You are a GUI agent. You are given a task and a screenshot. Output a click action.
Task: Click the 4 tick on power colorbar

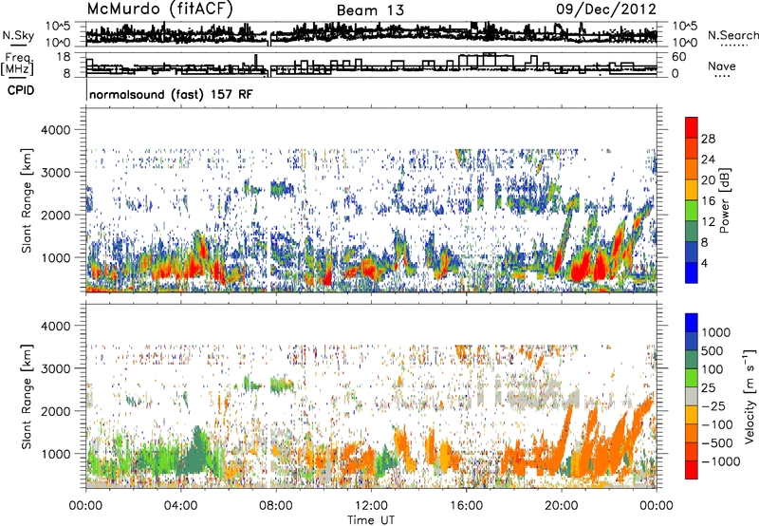point(704,263)
